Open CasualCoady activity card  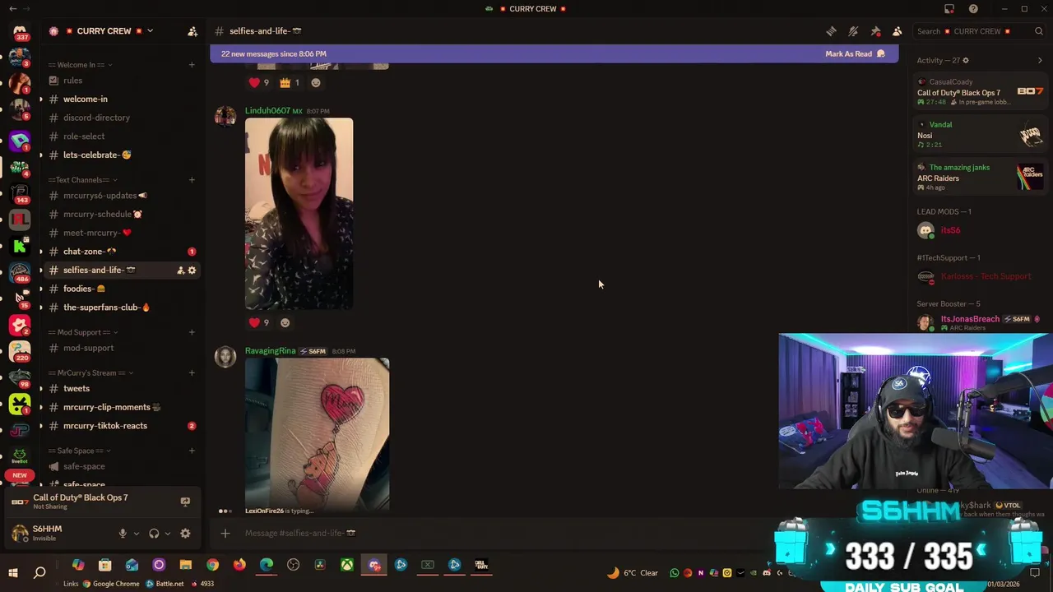pyautogui.click(x=980, y=92)
